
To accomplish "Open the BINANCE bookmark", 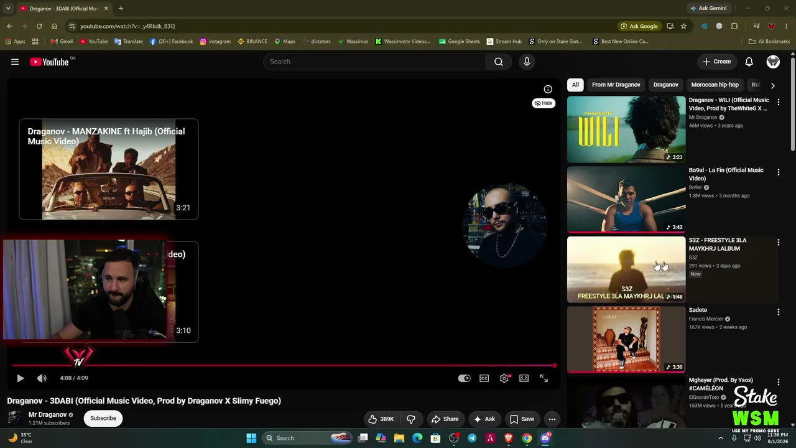I will (x=252, y=42).
